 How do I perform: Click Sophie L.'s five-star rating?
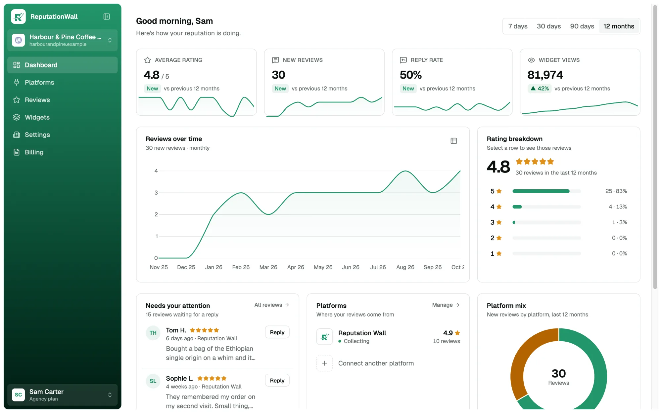click(x=212, y=378)
